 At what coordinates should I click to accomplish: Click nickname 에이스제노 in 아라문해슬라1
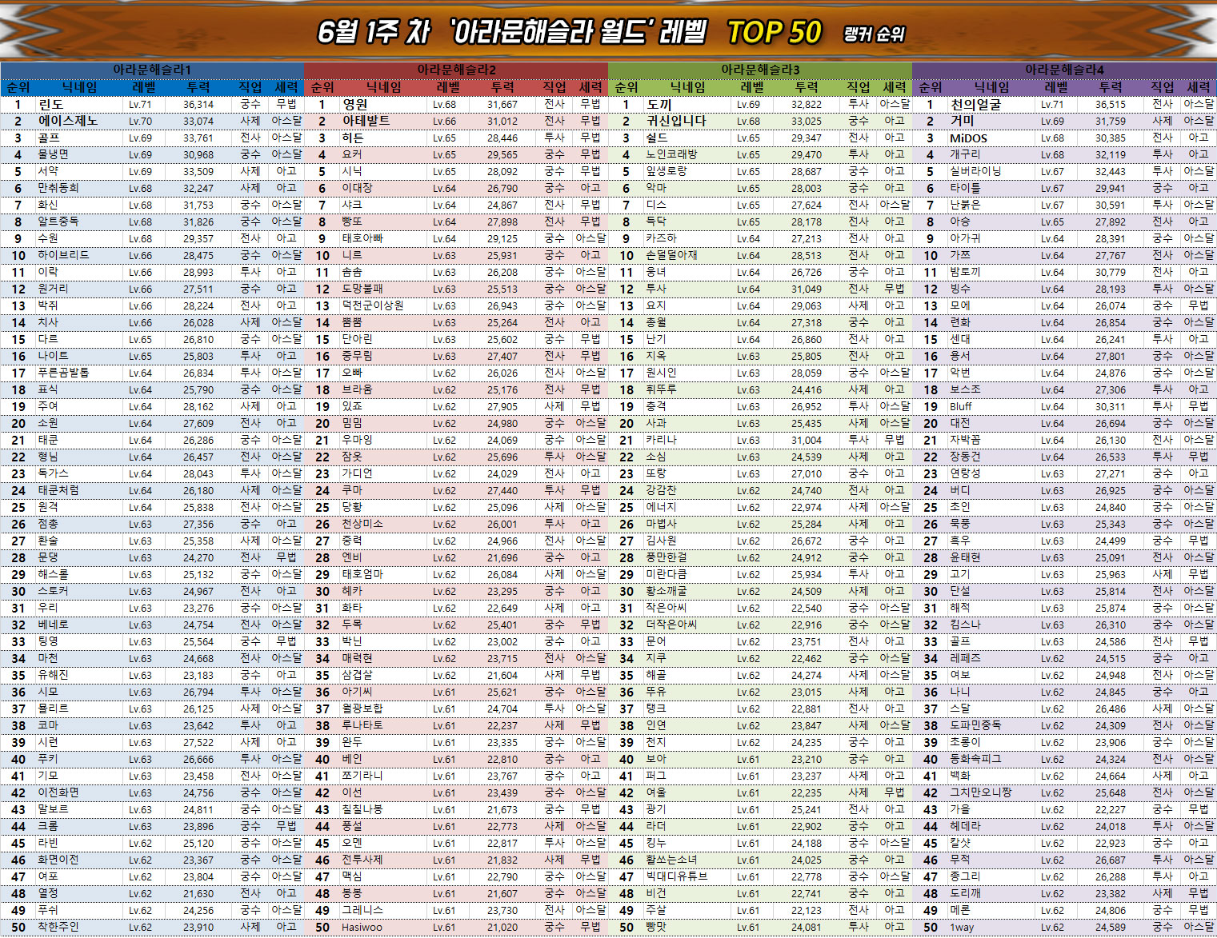pos(68,122)
